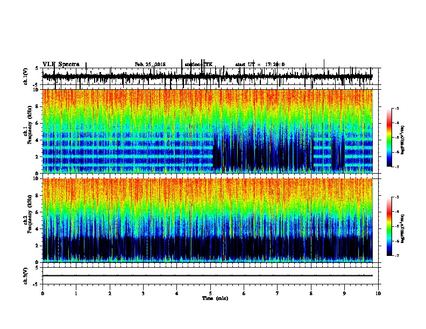Select the 'start UT = 17:20: 0' text
The height and width of the screenshot is (329, 426).
(x=260, y=65)
